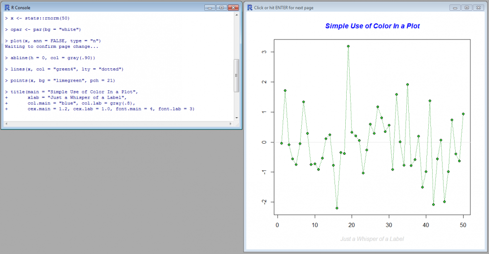Close the R Console window
Screen dimensions: 489x254
pyautogui.click(x=233, y=8)
